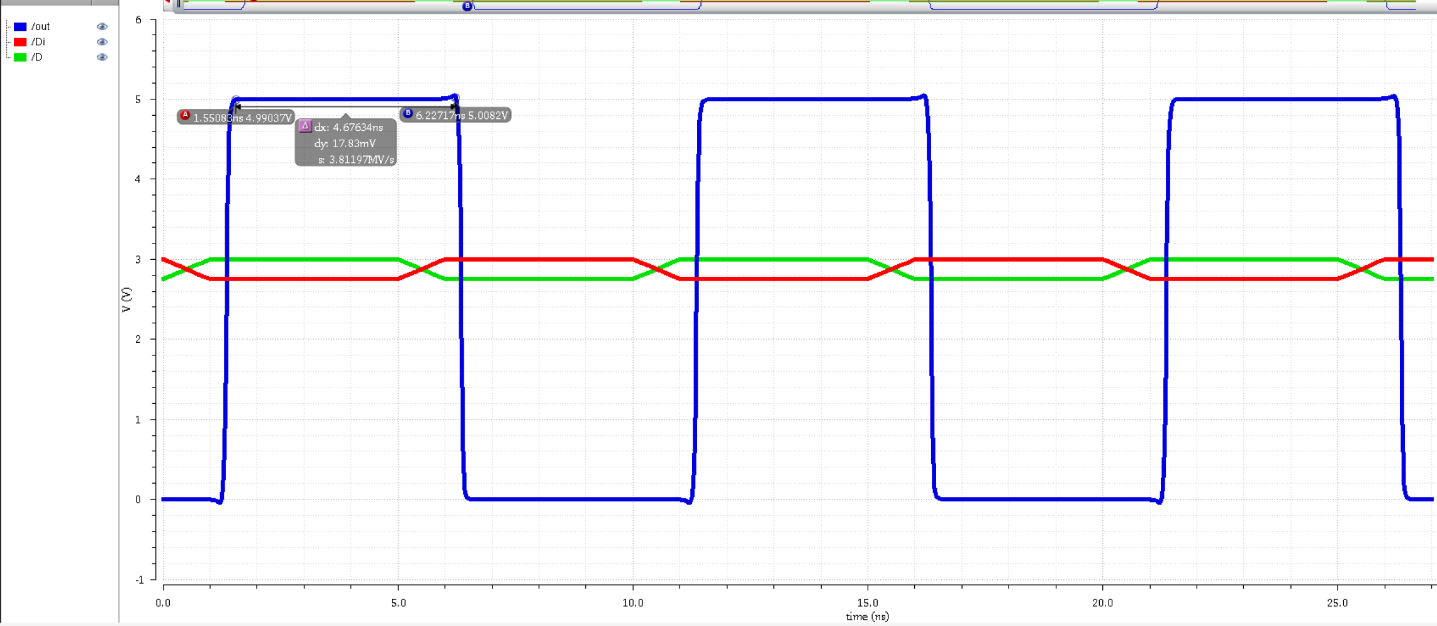1437x626 pixels.
Task: Click the time (ns) x-axis title
Action: pos(867,617)
